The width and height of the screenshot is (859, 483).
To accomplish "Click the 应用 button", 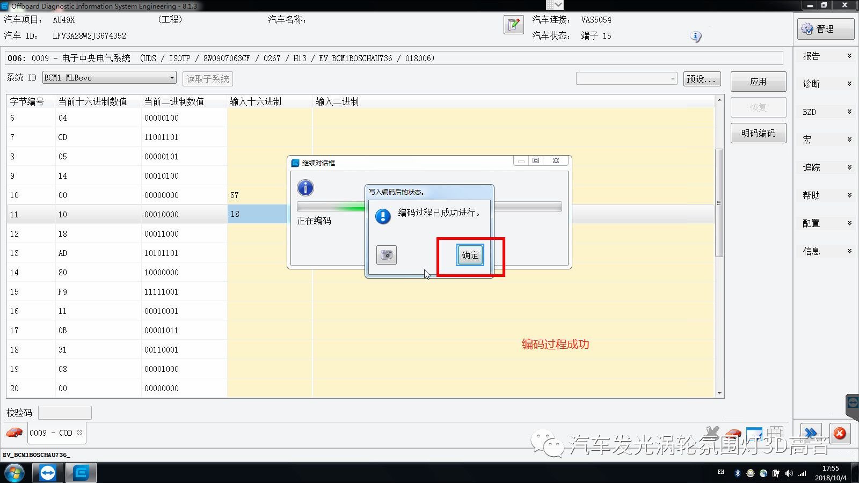I will (x=758, y=82).
